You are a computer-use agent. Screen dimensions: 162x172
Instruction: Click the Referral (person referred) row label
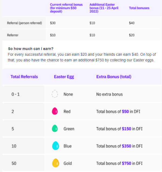tap(24, 23)
